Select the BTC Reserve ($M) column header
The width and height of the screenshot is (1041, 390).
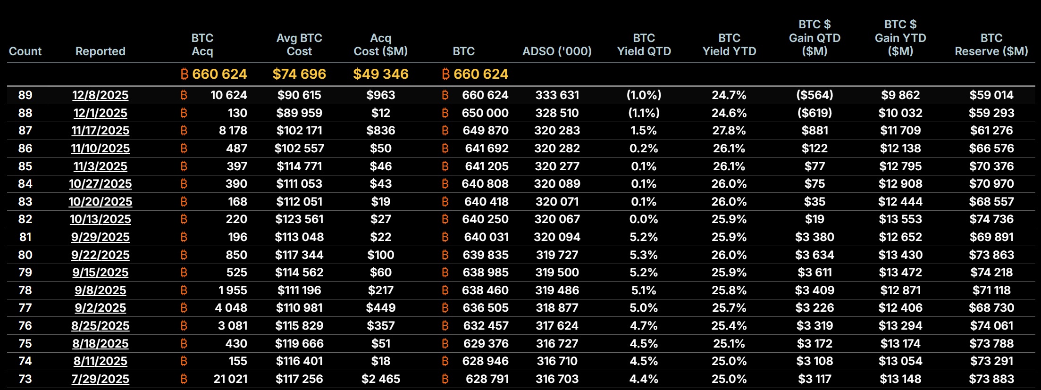coord(991,45)
